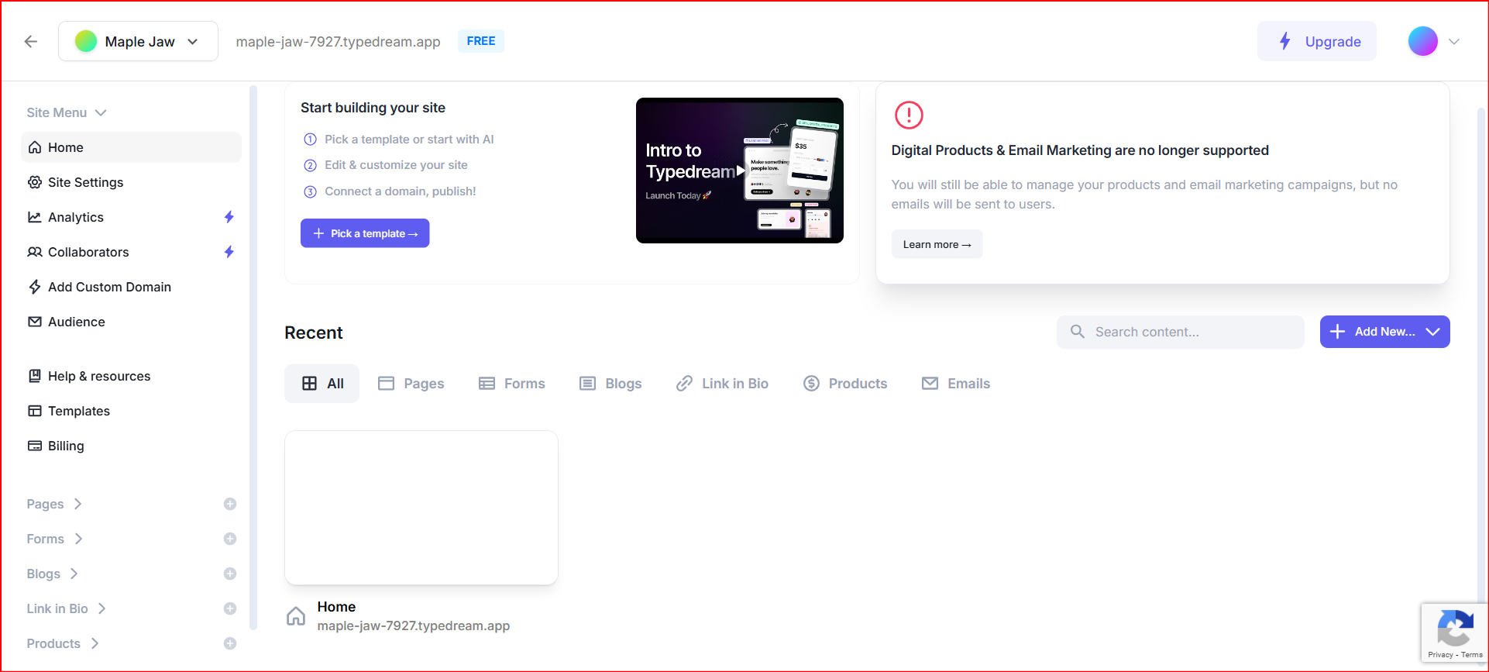Click the Upgrade button

1317,41
